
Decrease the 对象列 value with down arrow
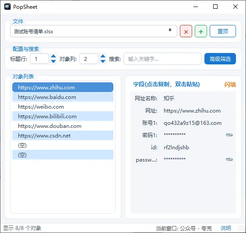pos(103,61)
